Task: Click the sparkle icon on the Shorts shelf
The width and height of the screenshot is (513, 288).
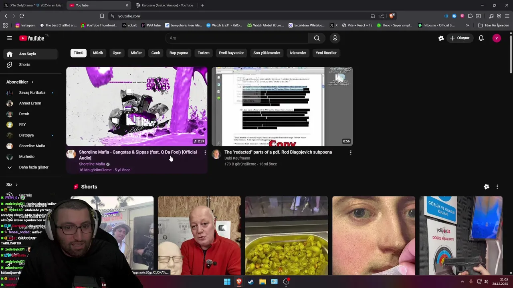Action: pos(487,187)
